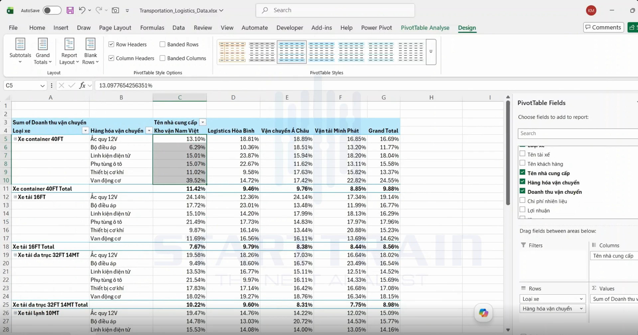Open Blank Rows options
Screen dimensions: 638x335
coord(90,51)
